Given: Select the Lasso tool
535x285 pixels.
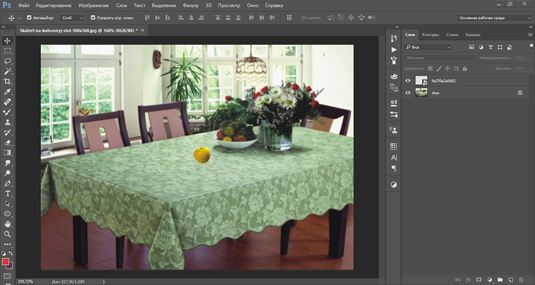Looking at the screenshot, I should pos(8,61).
